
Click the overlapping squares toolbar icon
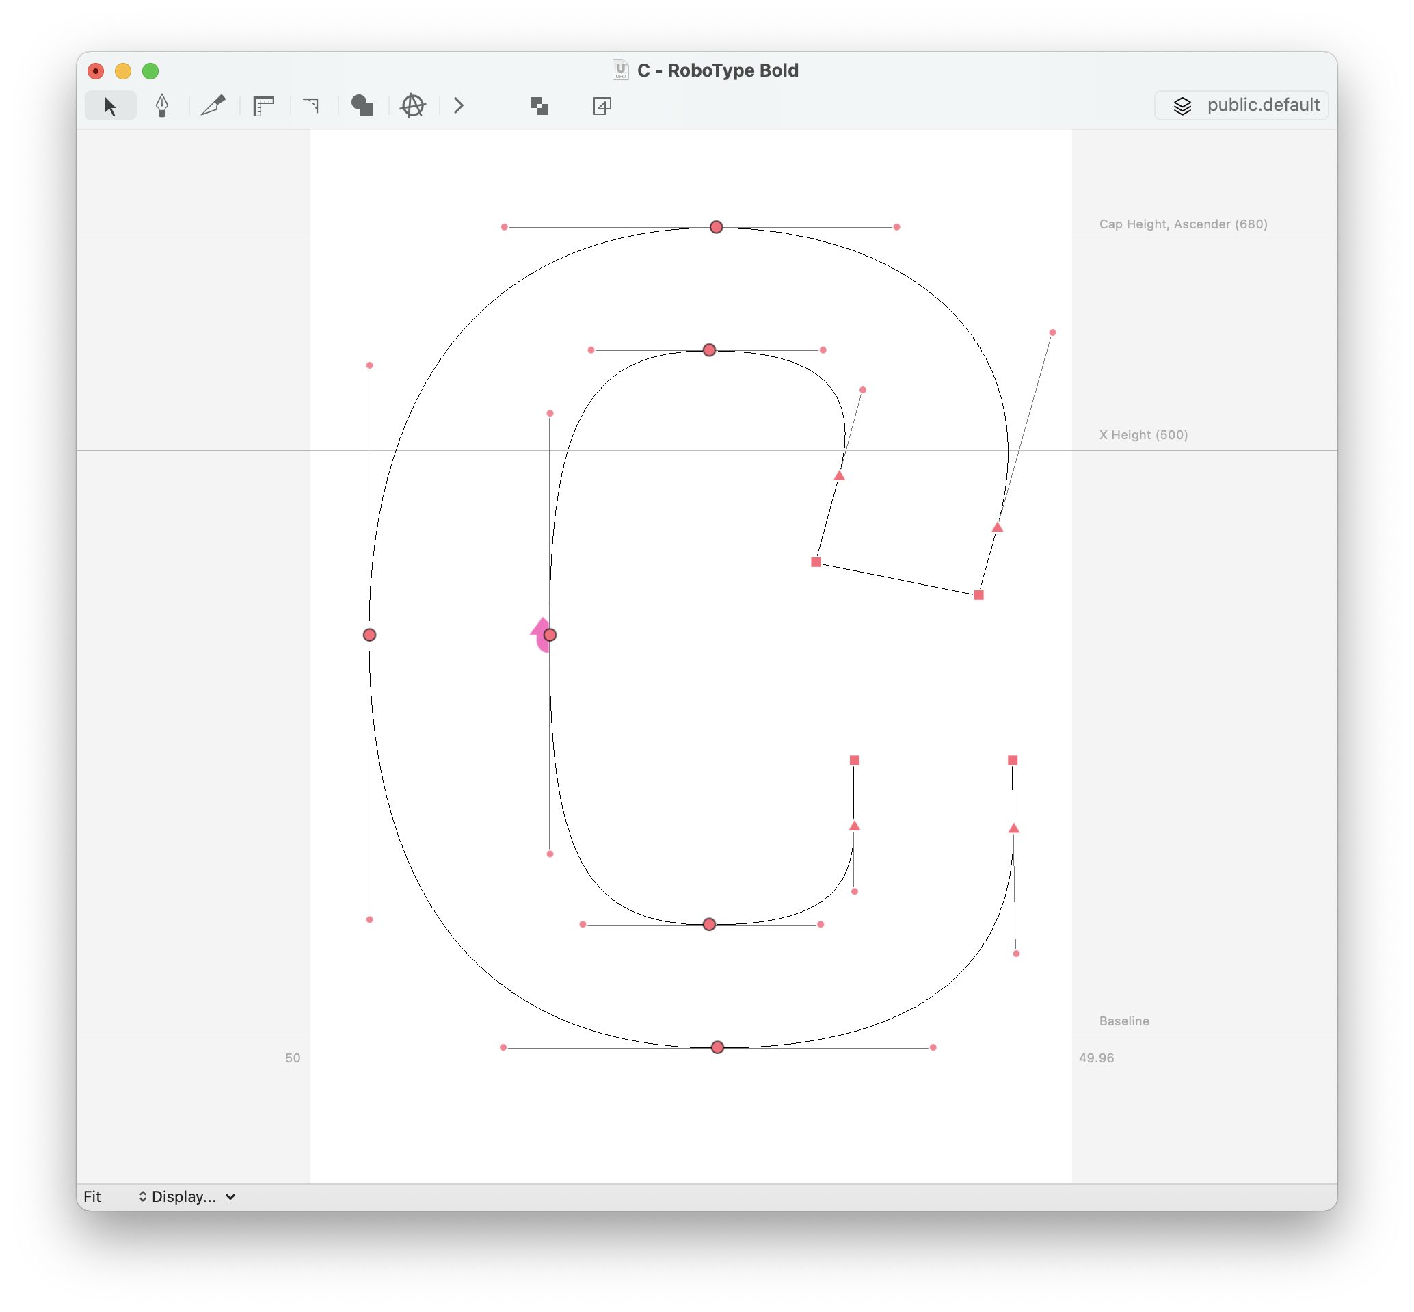pyautogui.click(x=539, y=106)
